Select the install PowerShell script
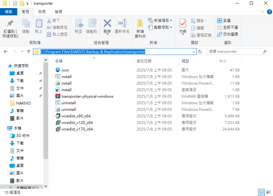 coord(66,83)
